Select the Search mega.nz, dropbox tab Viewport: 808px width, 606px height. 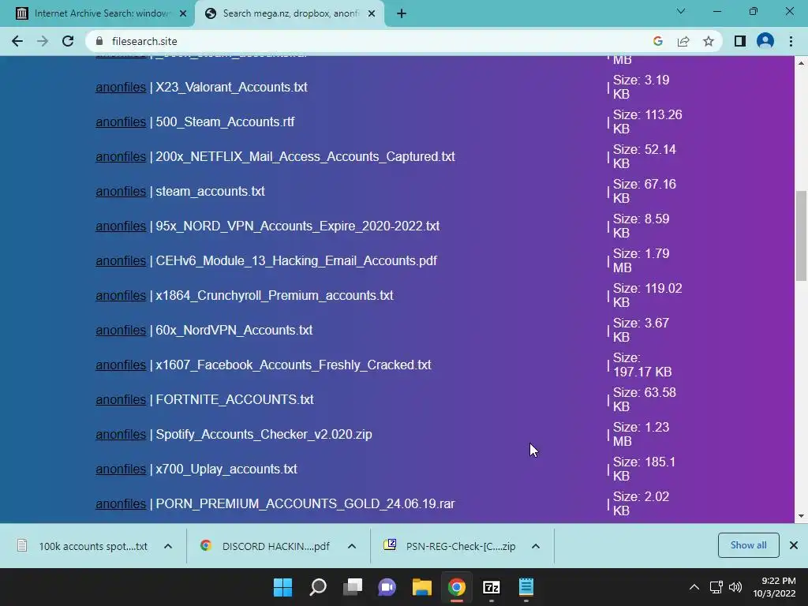tap(290, 14)
